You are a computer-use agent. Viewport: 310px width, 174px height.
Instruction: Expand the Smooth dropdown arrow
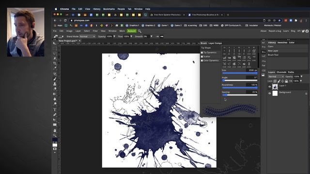(151, 37)
